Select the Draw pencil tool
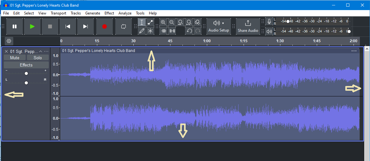Image resolution: width=370 pixels, height=161 pixels. pyautogui.click(x=142, y=31)
